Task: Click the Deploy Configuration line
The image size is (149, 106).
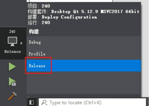Action: coord(69,17)
